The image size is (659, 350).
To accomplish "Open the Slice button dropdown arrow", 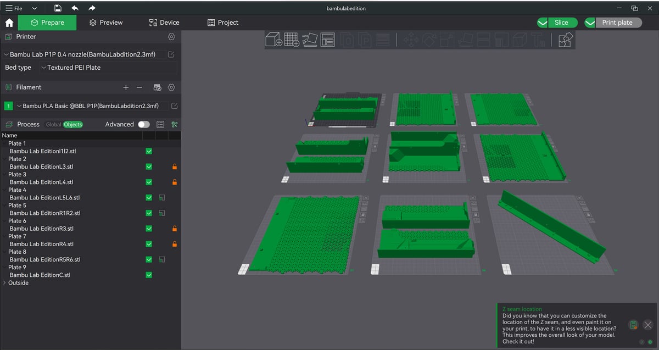I will [x=543, y=23].
